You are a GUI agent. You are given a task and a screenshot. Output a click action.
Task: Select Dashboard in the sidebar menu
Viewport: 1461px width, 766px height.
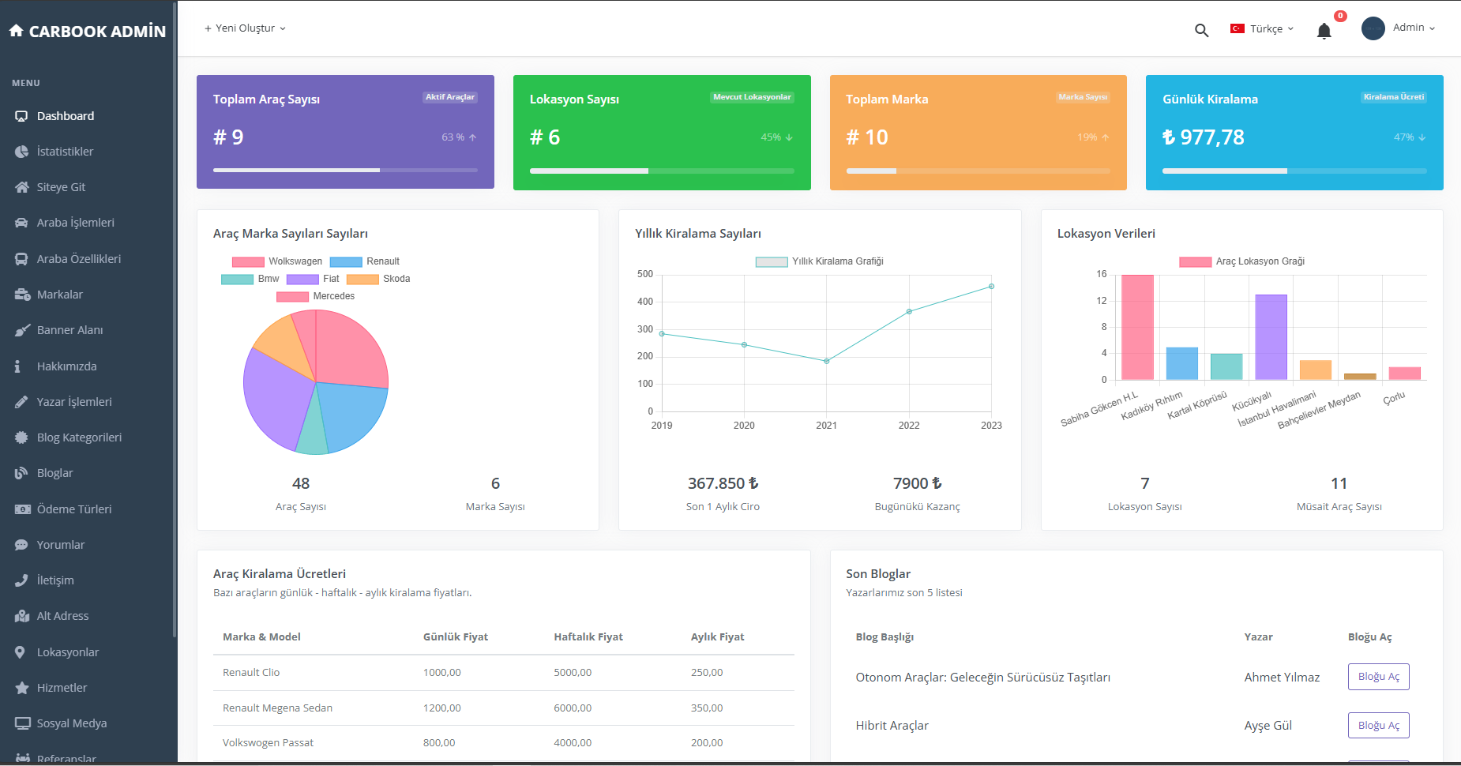66,116
